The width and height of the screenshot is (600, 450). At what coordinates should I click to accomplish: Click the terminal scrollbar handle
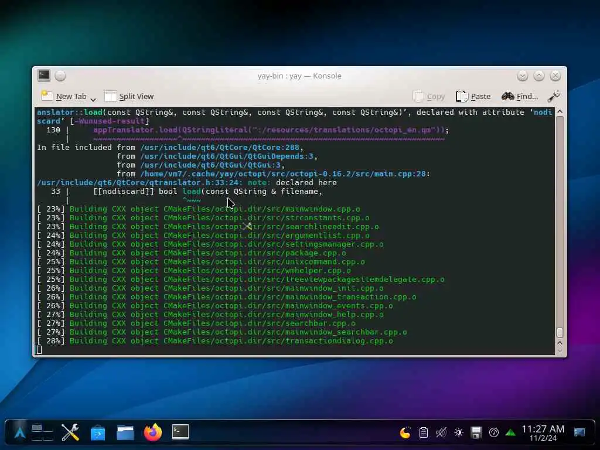(x=560, y=332)
